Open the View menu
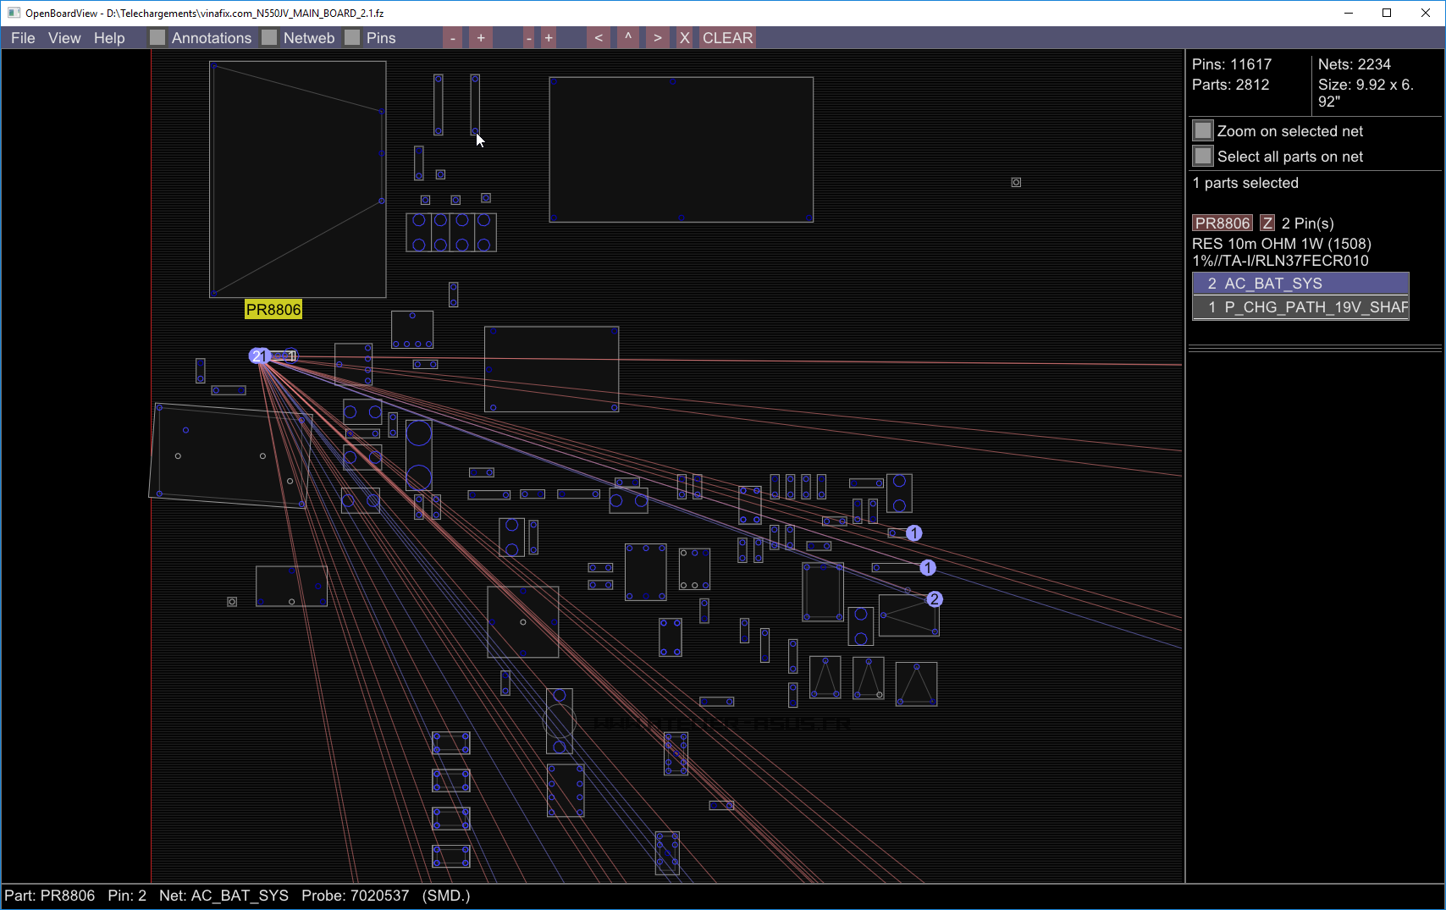Image resolution: width=1446 pixels, height=910 pixels. 64,38
